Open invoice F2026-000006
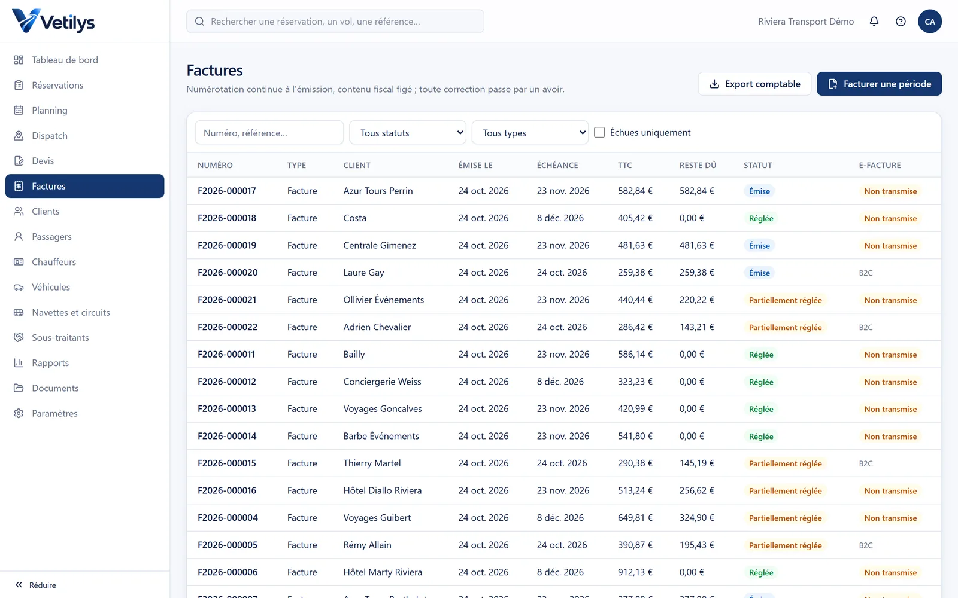 (228, 572)
